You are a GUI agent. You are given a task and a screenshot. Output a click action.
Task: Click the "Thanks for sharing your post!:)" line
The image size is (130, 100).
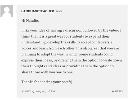(x=47, y=82)
